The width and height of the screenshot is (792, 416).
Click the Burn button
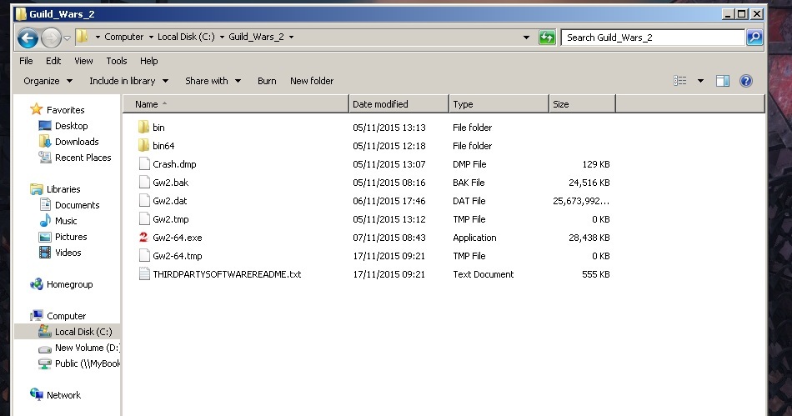coord(267,81)
